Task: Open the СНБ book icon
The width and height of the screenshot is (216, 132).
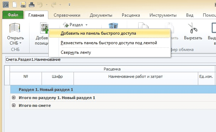Action: [x=15, y=28]
